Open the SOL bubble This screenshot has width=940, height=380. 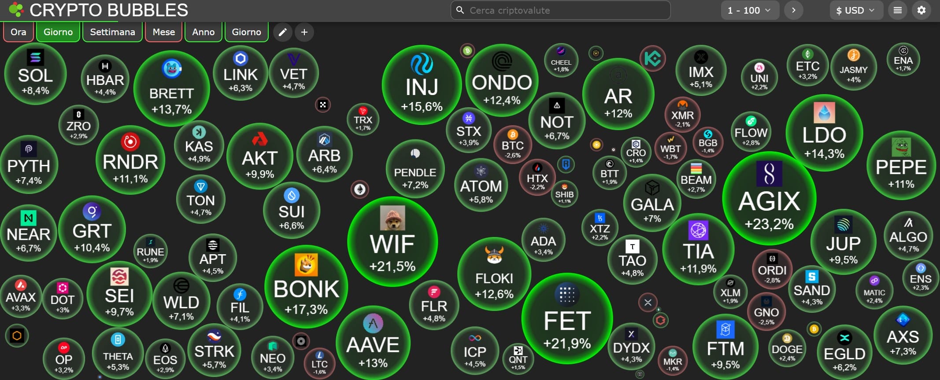tap(35, 74)
